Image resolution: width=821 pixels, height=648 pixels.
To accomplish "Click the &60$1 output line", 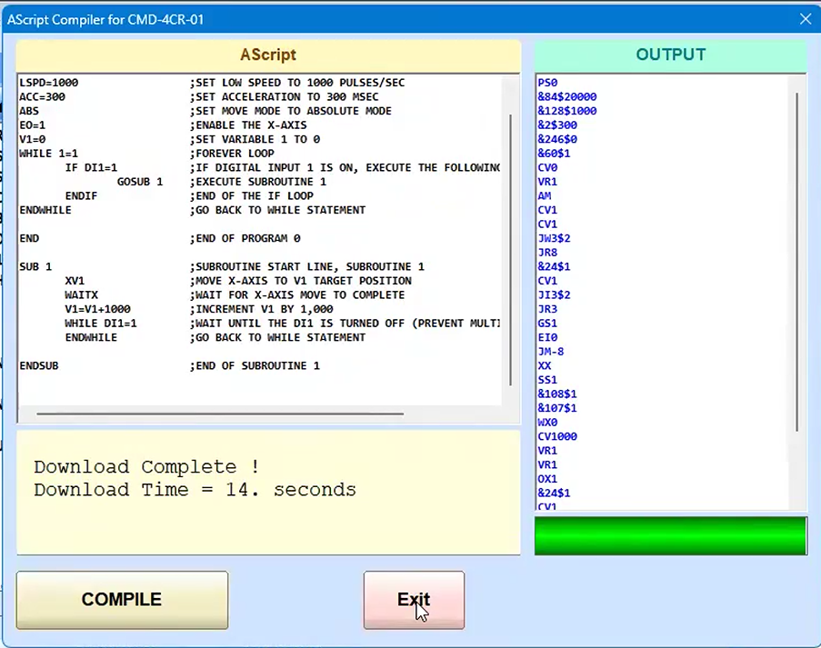I will coord(554,154).
